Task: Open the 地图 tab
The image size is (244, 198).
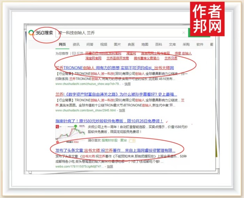Action: (145, 45)
